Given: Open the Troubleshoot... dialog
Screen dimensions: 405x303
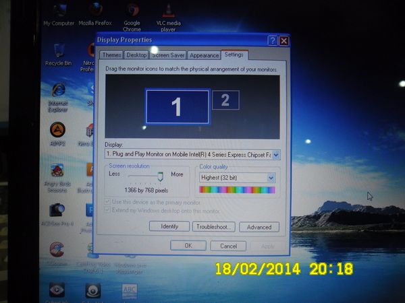Looking at the screenshot, I should tap(213, 227).
